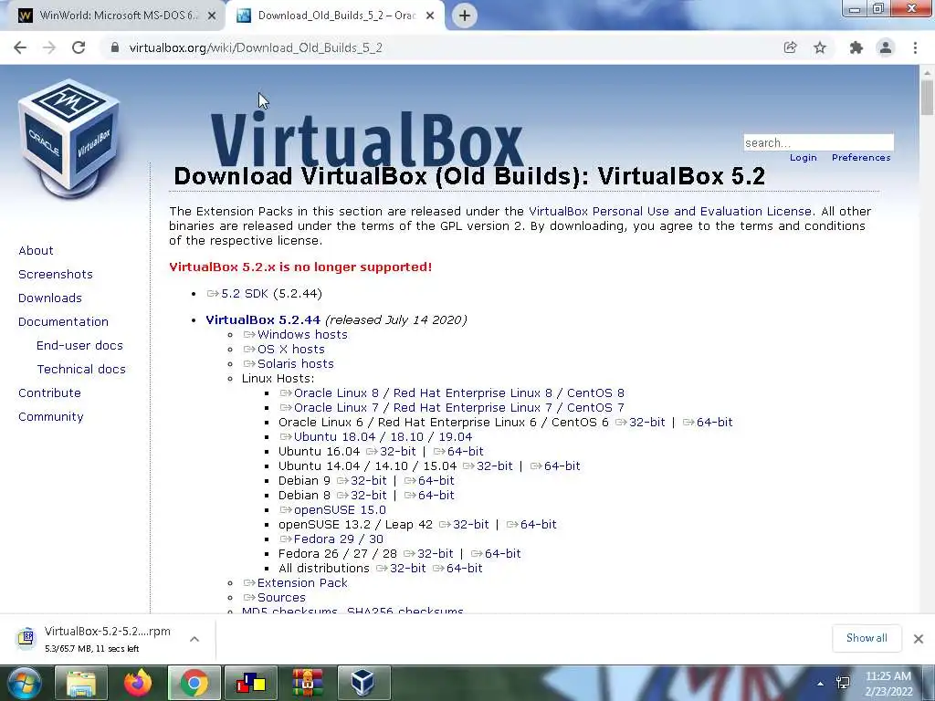Viewport: 935px width, 701px height.
Task: Click the page vertical scrollbar thumb
Action: pyautogui.click(x=927, y=98)
